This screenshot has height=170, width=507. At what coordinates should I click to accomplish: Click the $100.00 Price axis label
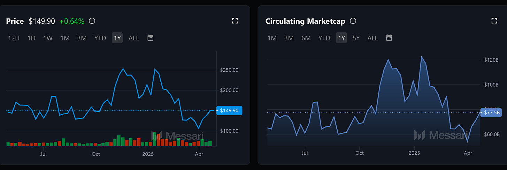coord(229,131)
